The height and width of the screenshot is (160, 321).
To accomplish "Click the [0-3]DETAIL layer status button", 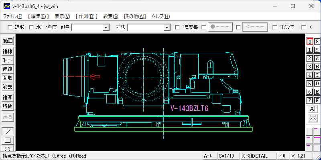I will [x=258, y=156].
